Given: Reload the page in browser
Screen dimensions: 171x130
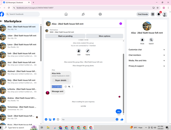Looking at the screenshot, I should tap(9, 8).
